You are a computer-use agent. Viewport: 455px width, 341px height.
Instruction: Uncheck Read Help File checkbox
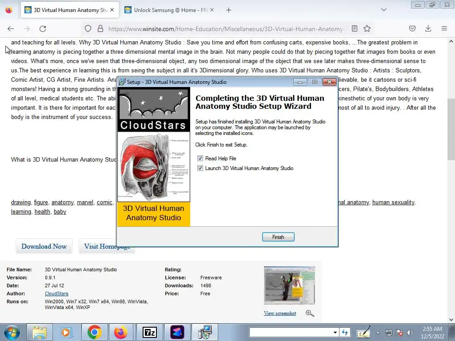(x=200, y=159)
